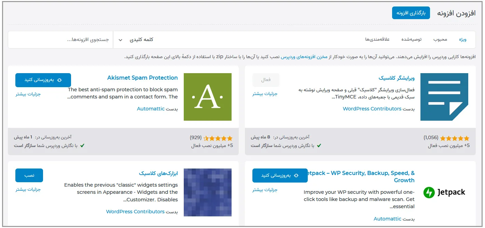Click 'آخرین به‌روزرسانی در: 1 ماه پیش' text
Viewport: 485px width, 228px height.
pos(43,137)
